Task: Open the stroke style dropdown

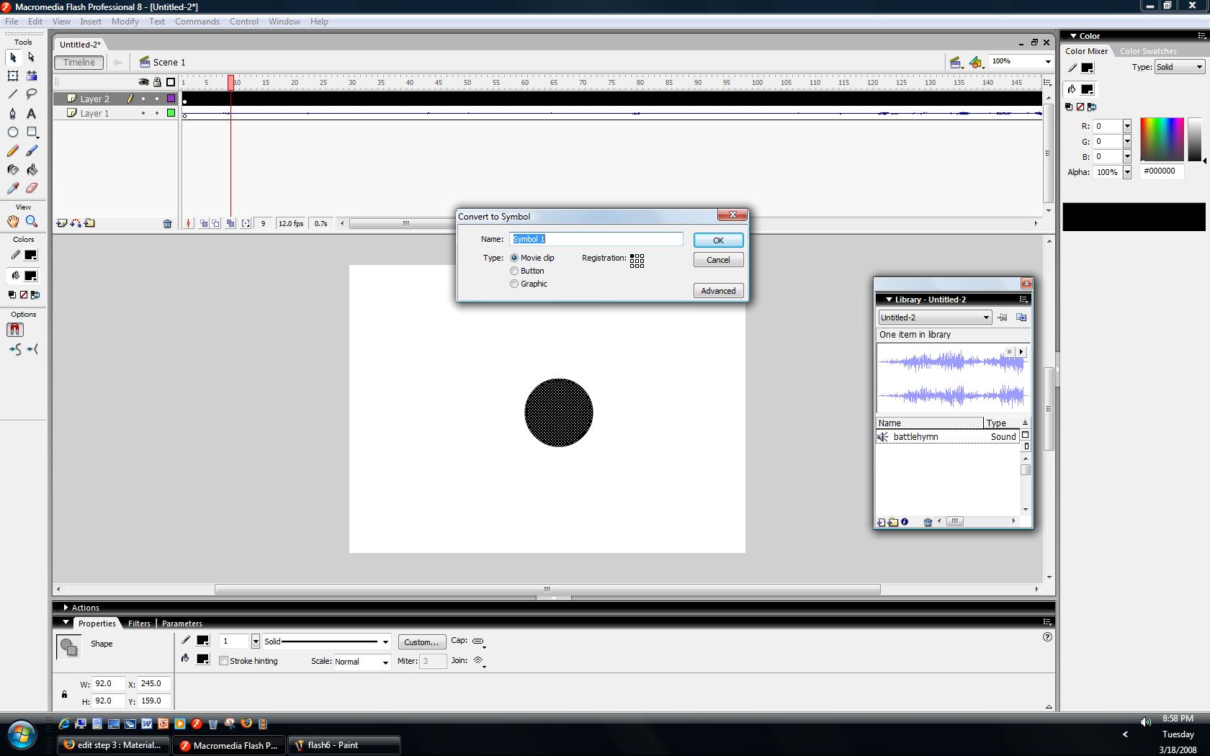Action: 385,642
